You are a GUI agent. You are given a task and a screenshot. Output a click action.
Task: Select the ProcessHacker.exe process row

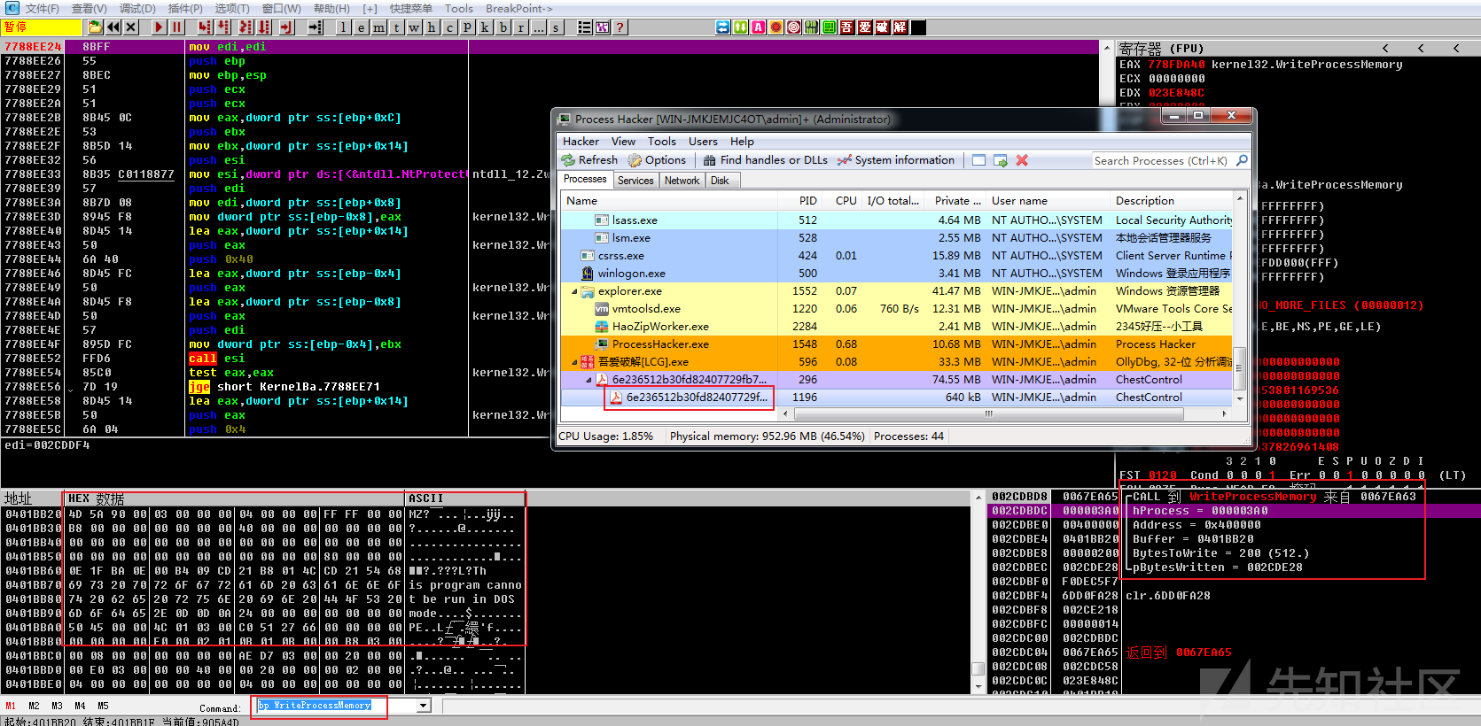click(896, 344)
